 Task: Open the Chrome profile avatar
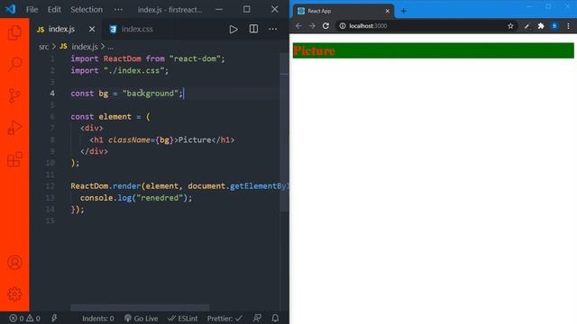(x=554, y=26)
